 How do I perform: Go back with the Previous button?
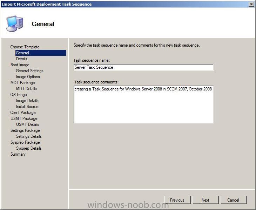pyautogui.click(x=177, y=200)
